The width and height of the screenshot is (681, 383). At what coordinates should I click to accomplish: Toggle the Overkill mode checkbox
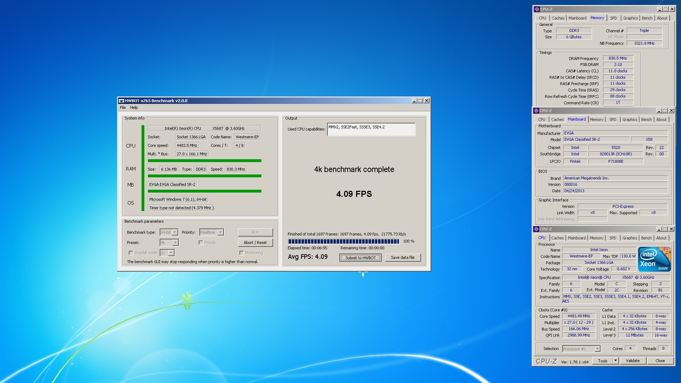[x=131, y=253]
